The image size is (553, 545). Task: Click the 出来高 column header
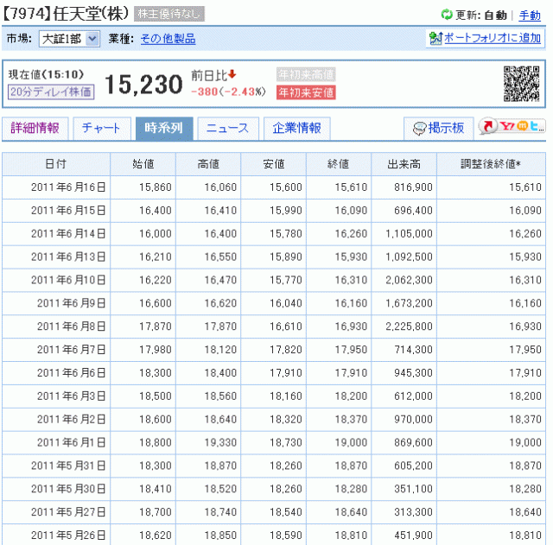(404, 164)
